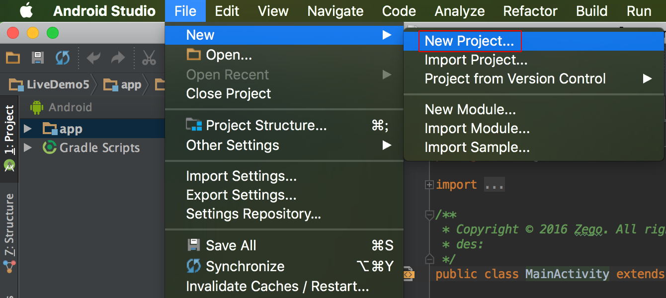Click the Cut scissors toolbar icon
The image size is (666, 298).
pyautogui.click(x=149, y=58)
